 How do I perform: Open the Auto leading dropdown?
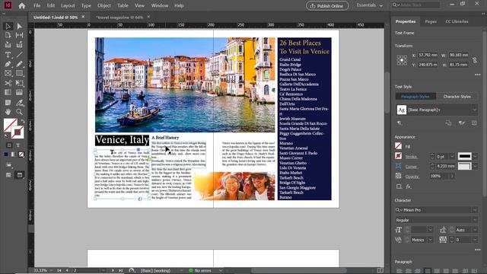click(475, 230)
